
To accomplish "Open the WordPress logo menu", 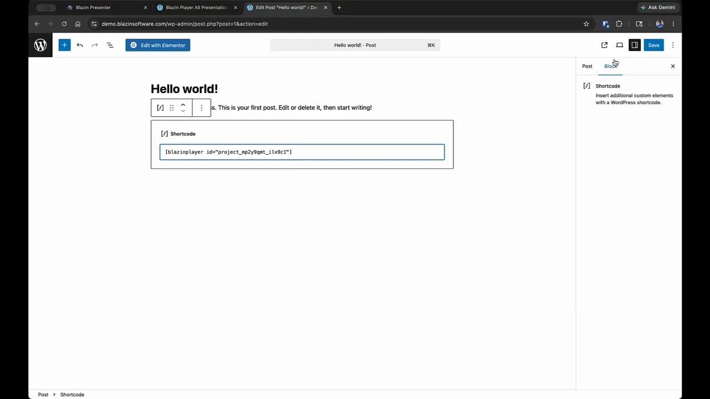I will click(x=40, y=45).
